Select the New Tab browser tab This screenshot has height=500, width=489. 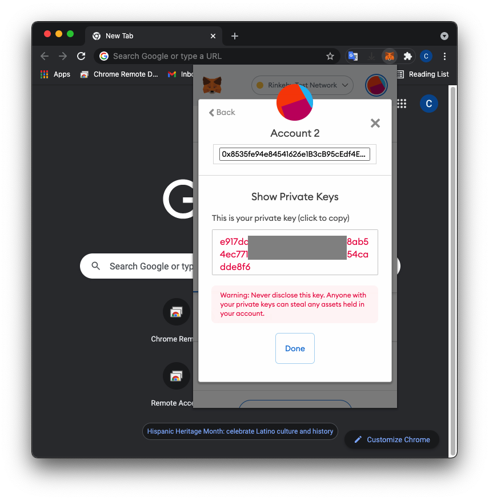pyautogui.click(x=154, y=36)
